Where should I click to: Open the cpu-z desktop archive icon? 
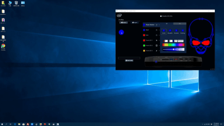[3, 21]
